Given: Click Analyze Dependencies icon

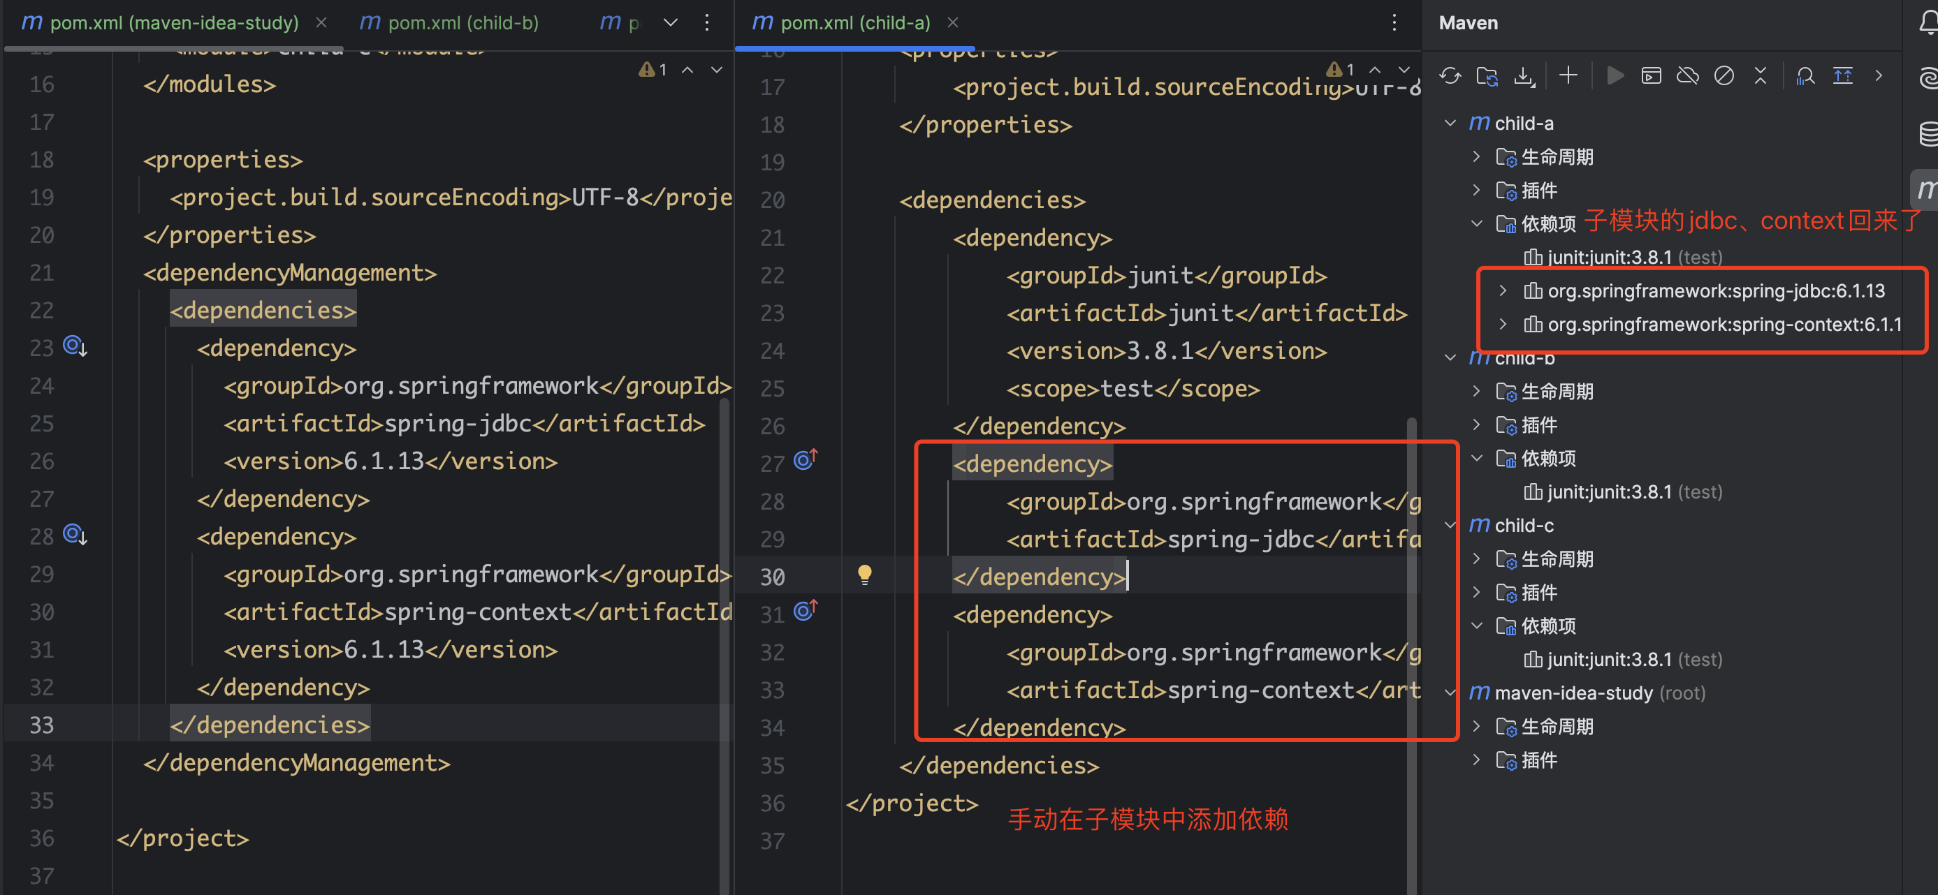Looking at the screenshot, I should [1804, 75].
